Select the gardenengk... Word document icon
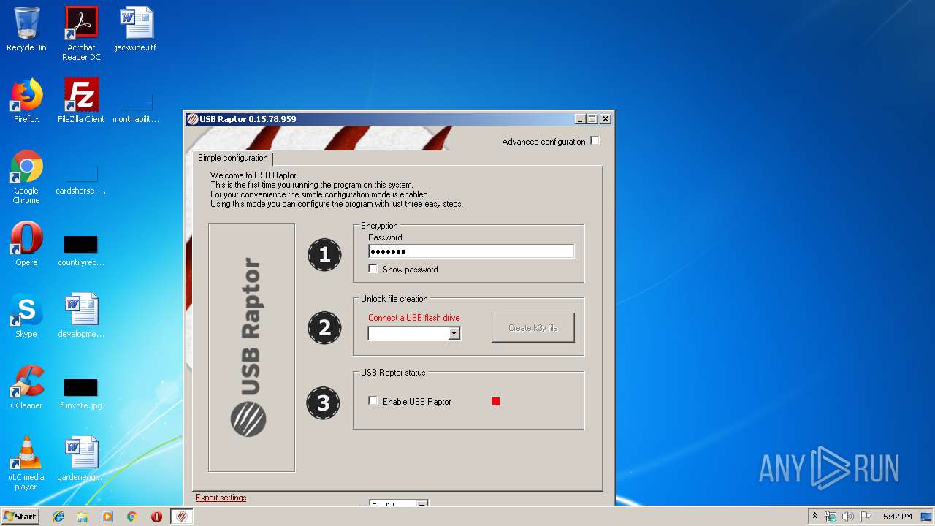 pos(81,459)
